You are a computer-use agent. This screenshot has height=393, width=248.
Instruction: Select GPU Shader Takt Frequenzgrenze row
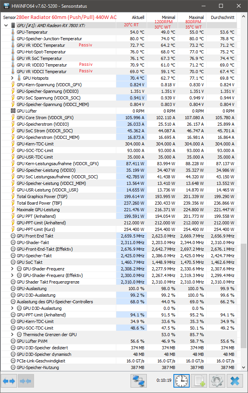pos(119,282)
